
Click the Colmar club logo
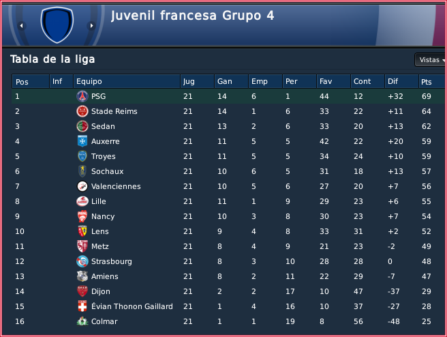pyautogui.click(x=82, y=321)
